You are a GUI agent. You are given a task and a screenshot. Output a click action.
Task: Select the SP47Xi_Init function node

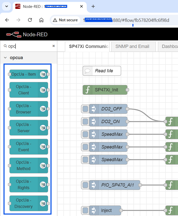(105, 90)
